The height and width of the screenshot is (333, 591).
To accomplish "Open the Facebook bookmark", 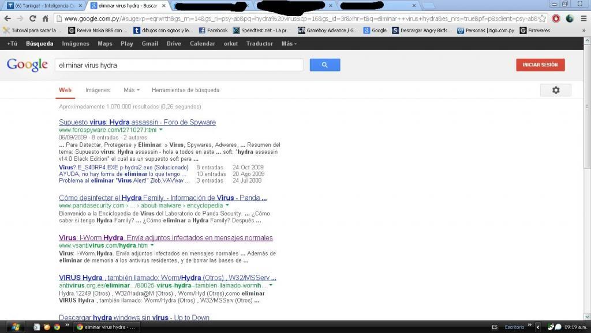I will pyautogui.click(x=214, y=31).
